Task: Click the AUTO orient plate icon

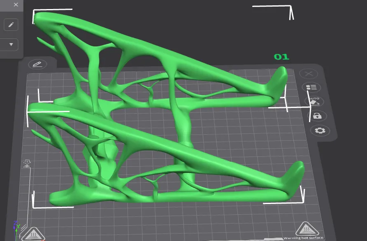Action: pyautogui.click(x=314, y=101)
